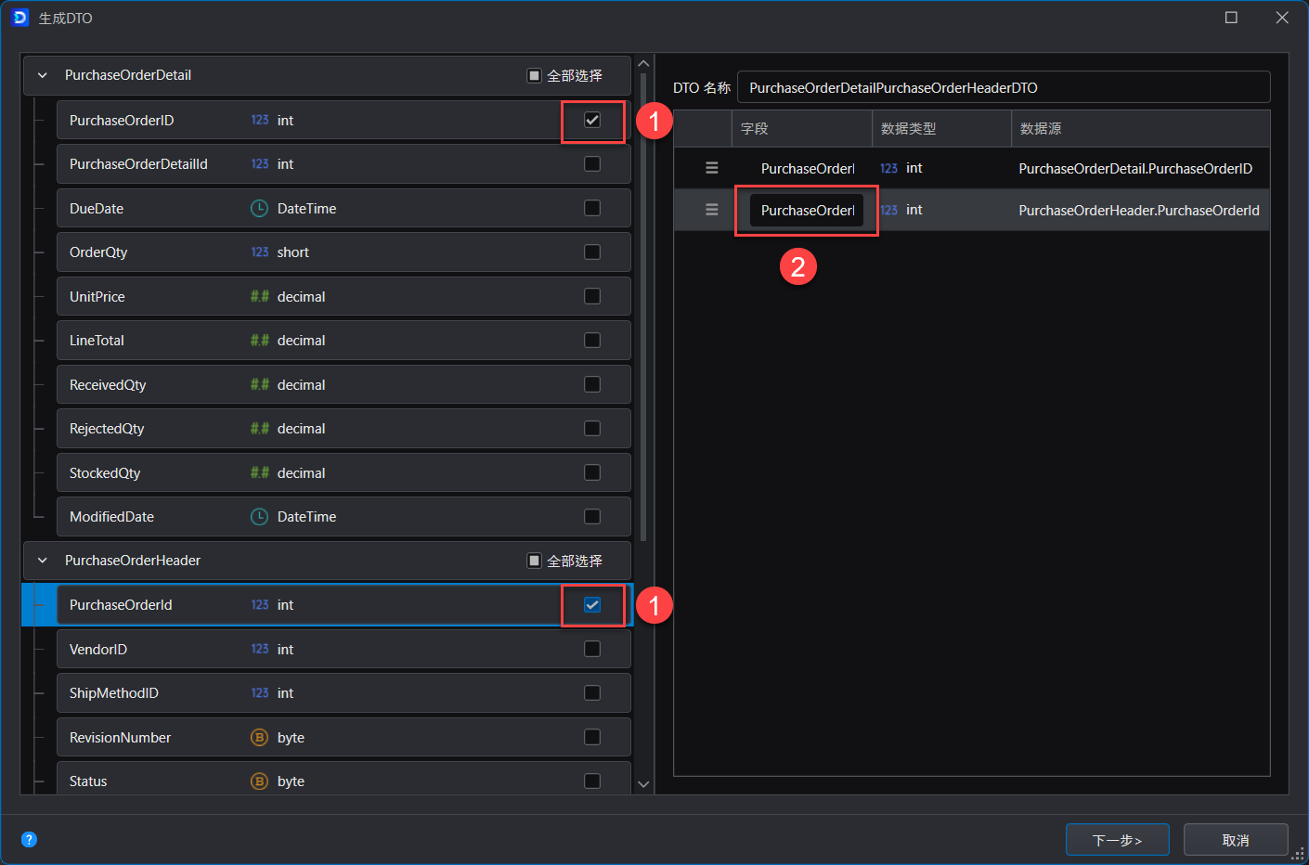This screenshot has height=865, width=1309.
Task: Click int type icon of PurchaseOrderId header row
Action: pyautogui.click(x=260, y=605)
